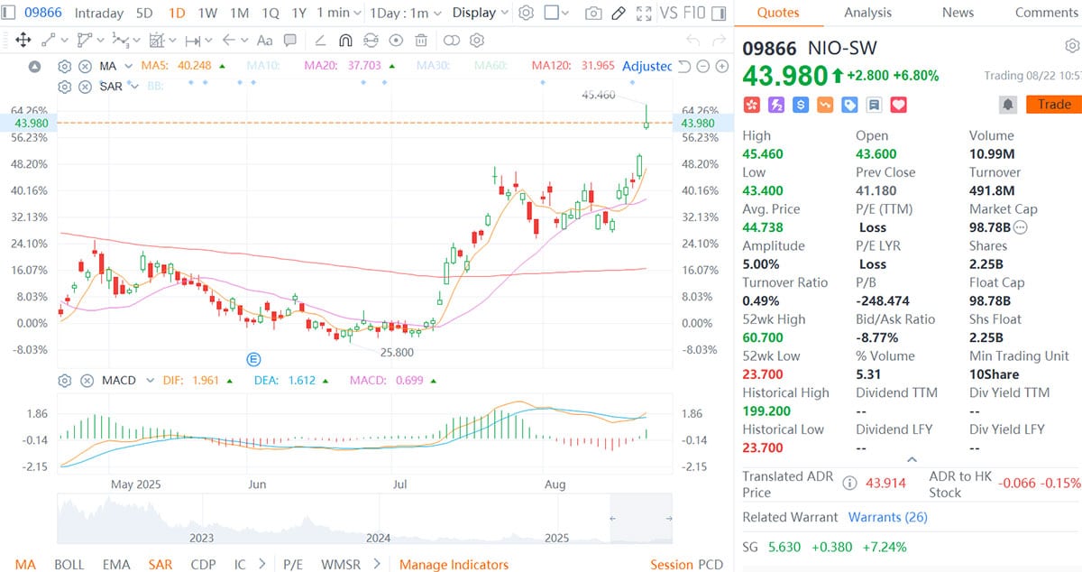Expand the trend line tool options chevron
The height and width of the screenshot is (572, 1082).
point(63,40)
